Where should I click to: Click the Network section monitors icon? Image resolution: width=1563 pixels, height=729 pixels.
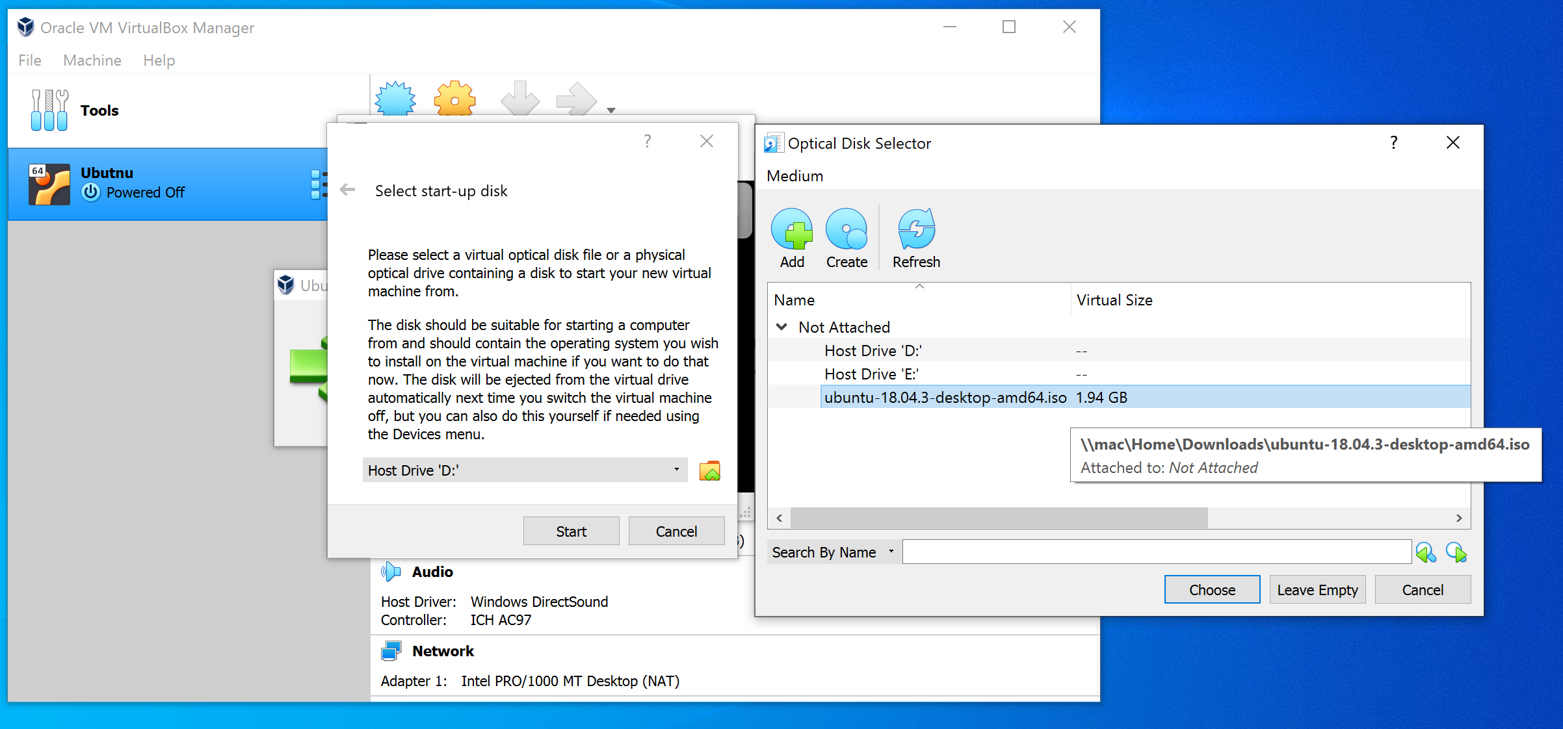[391, 651]
